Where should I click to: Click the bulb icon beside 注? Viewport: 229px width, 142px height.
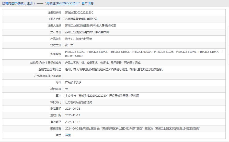(57, 135)
